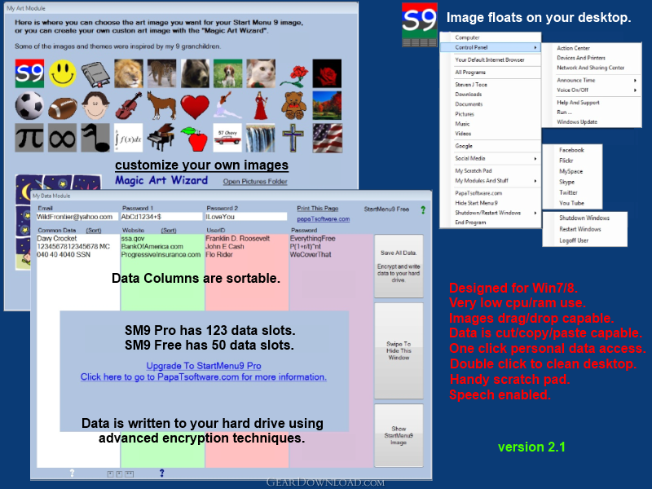Expand the Control Panel submenu arrow
This screenshot has width=652, height=489.
point(535,48)
